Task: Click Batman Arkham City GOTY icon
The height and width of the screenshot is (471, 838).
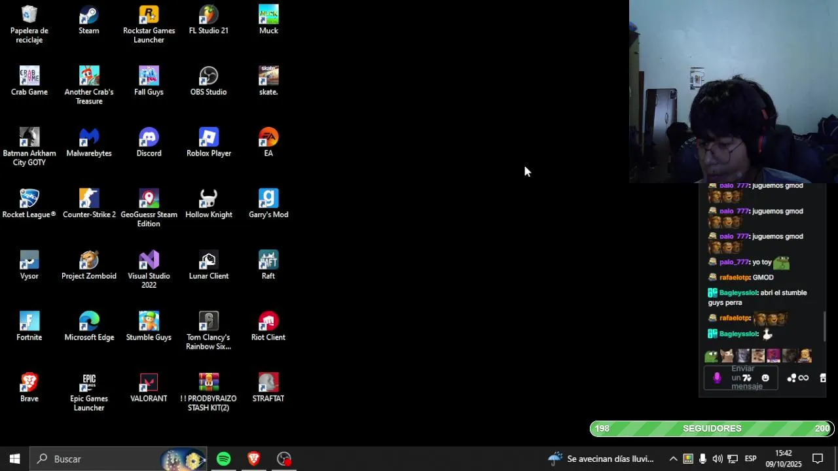Action: (29, 147)
